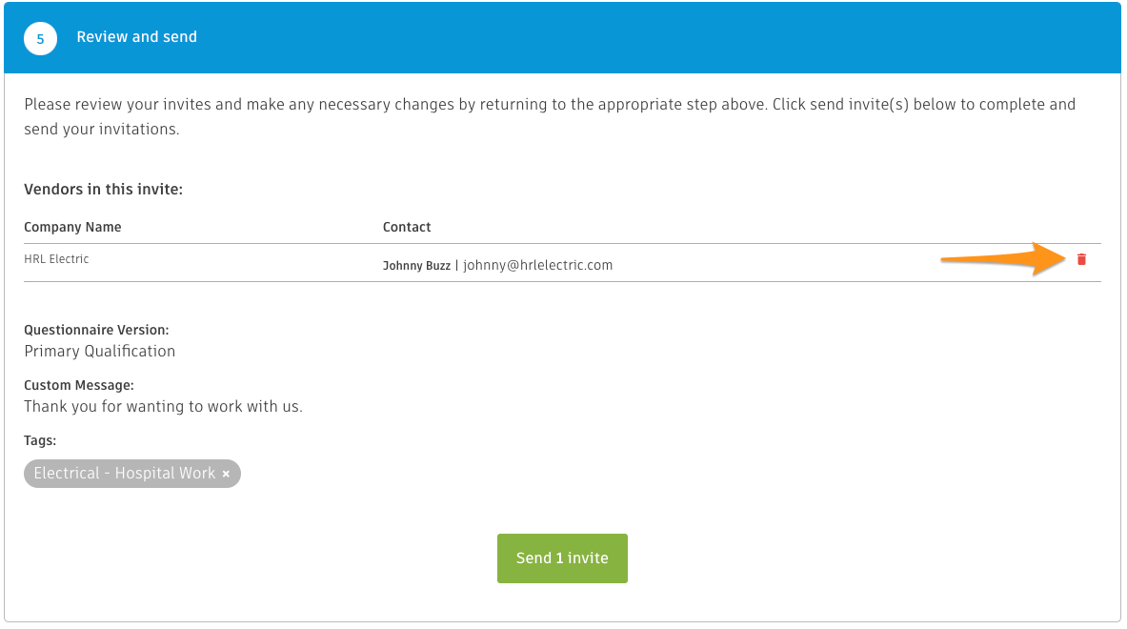Open the johnny@hrlelectric.com email address

[537, 265]
